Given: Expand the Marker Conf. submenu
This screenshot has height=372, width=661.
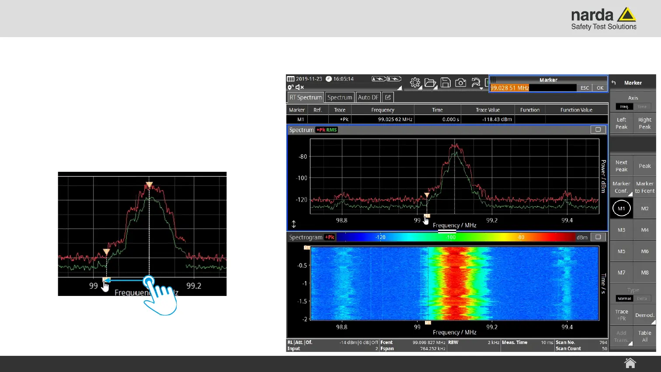Looking at the screenshot, I should (x=621, y=188).
